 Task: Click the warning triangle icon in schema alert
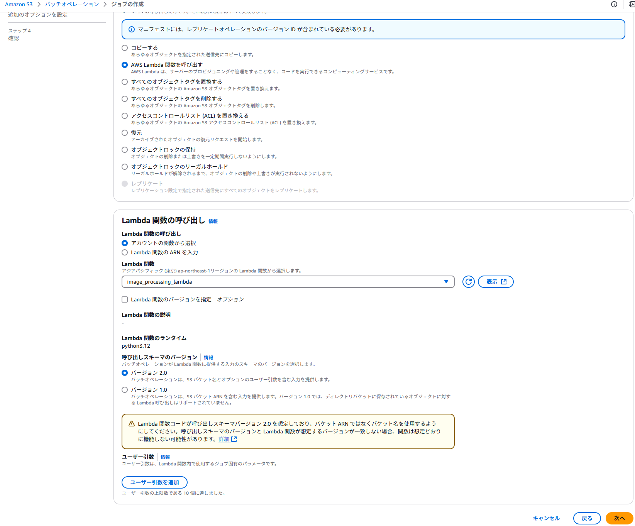(x=131, y=424)
